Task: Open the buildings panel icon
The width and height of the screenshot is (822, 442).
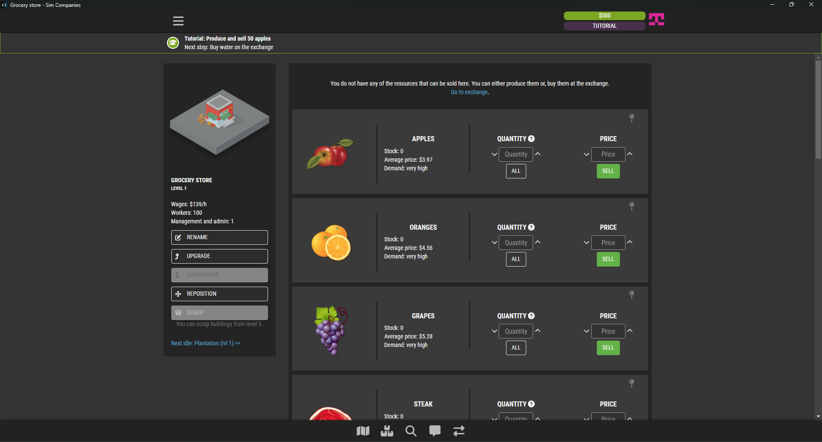Action: (x=387, y=431)
